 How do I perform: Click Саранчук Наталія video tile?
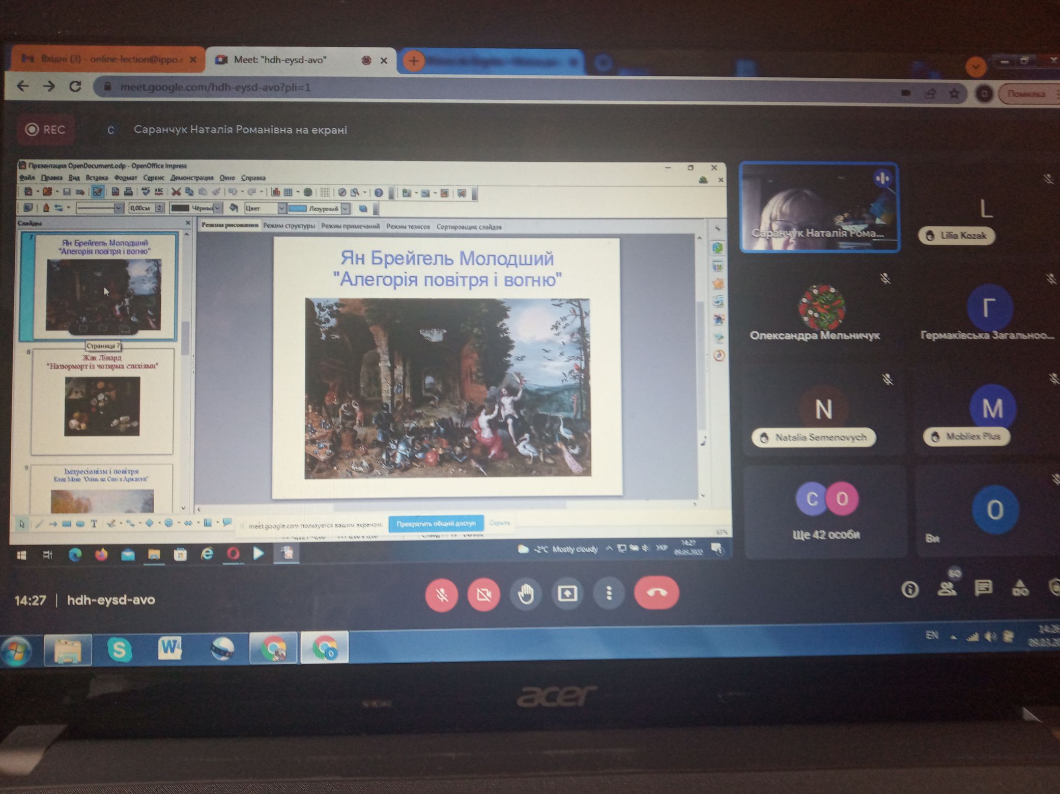coord(819,207)
